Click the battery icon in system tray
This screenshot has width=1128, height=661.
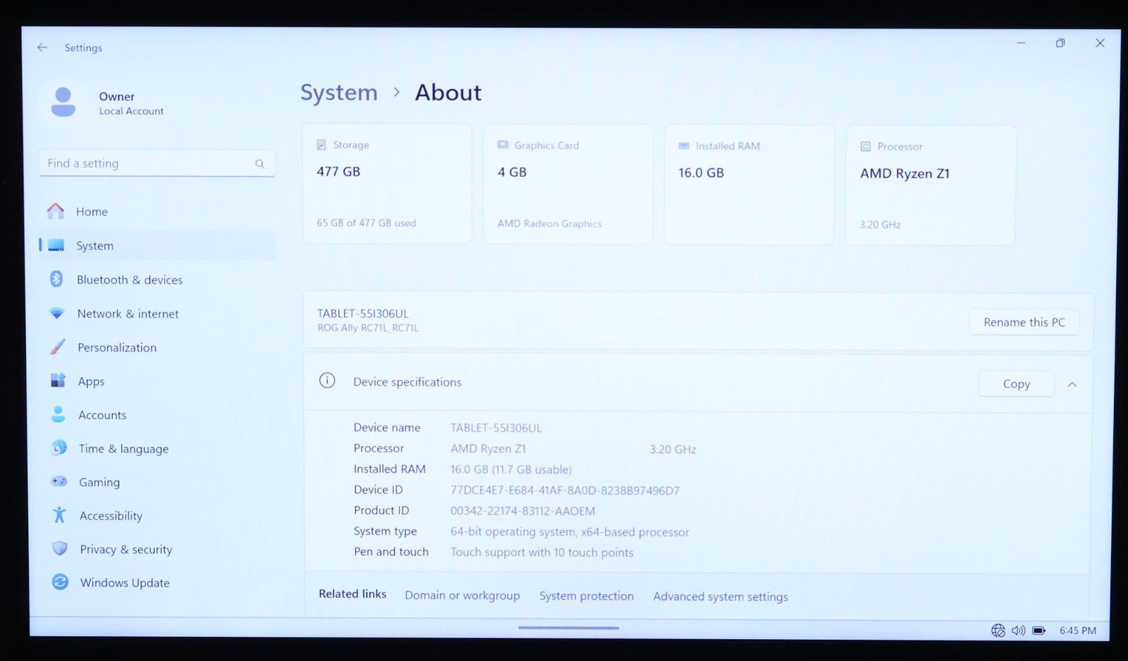(1038, 631)
